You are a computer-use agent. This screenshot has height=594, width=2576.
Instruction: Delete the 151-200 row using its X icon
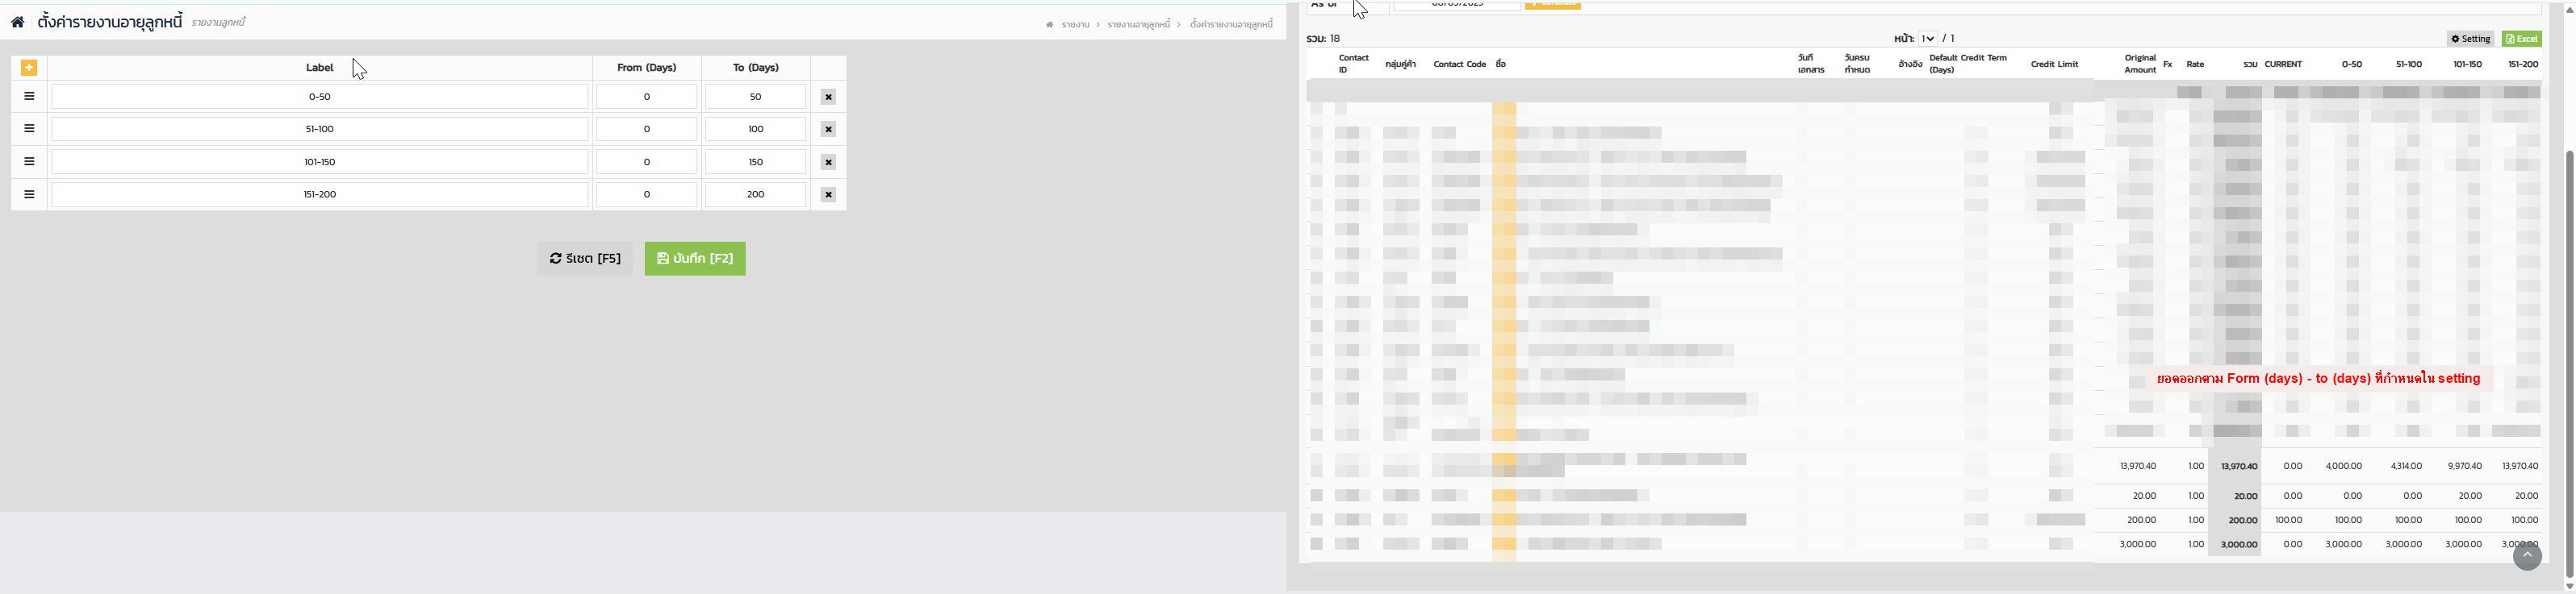(x=828, y=195)
